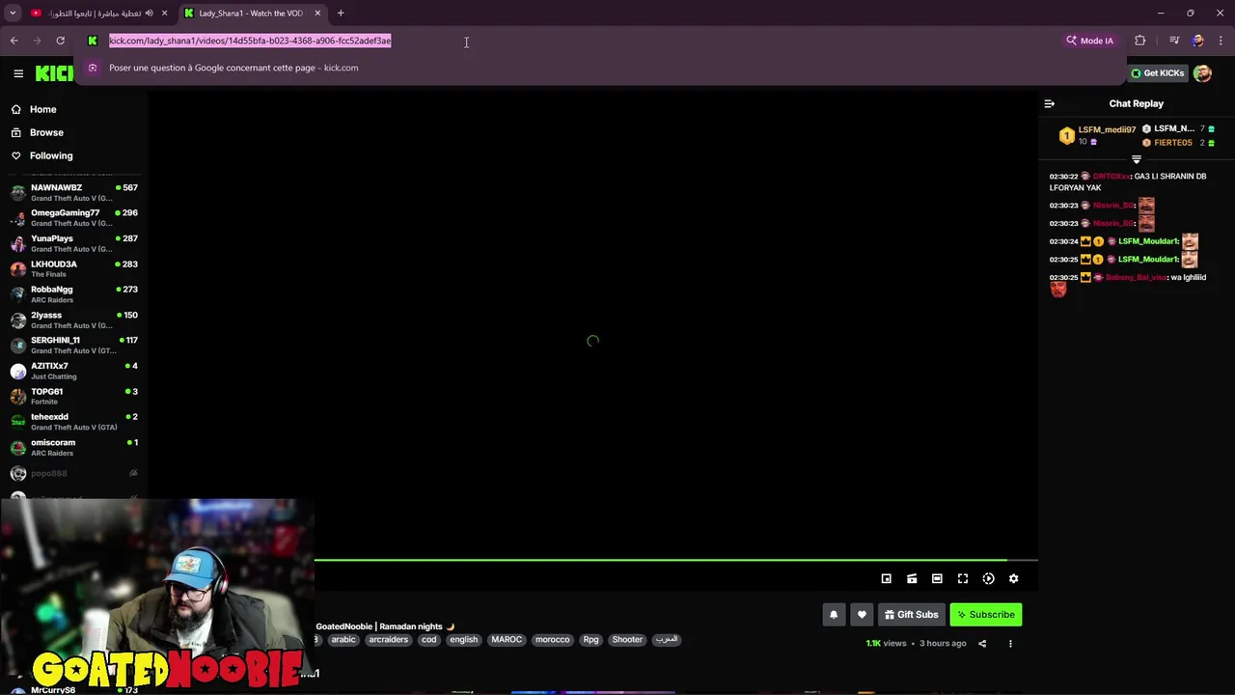Open the hamburger menu beside Kick logo
This screenshot has width=1235, height=695.
(x=18, y=73)
